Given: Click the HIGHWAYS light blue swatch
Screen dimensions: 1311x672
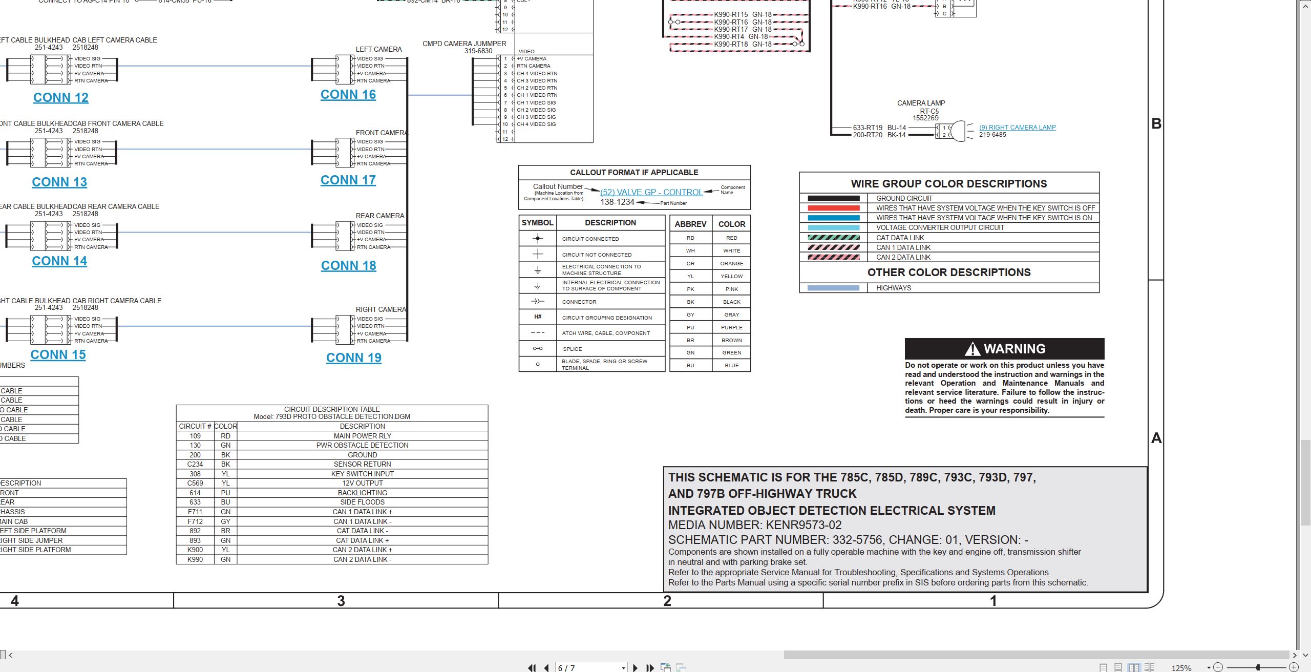Looking at the screenshot, I should 833,288.
